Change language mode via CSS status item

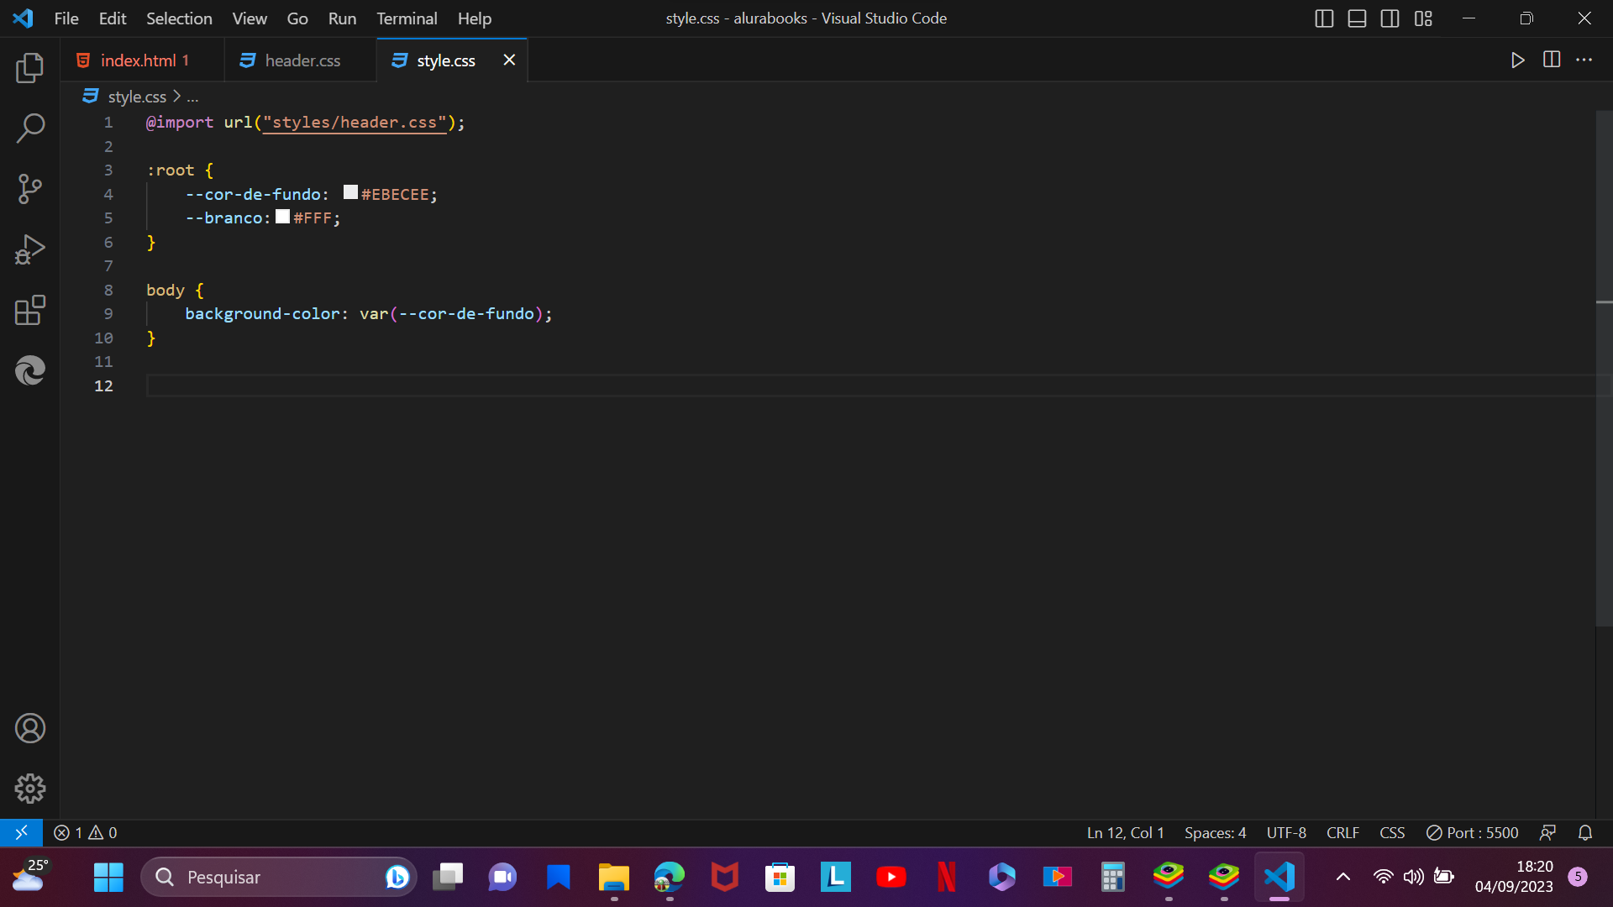[1392, 832]
